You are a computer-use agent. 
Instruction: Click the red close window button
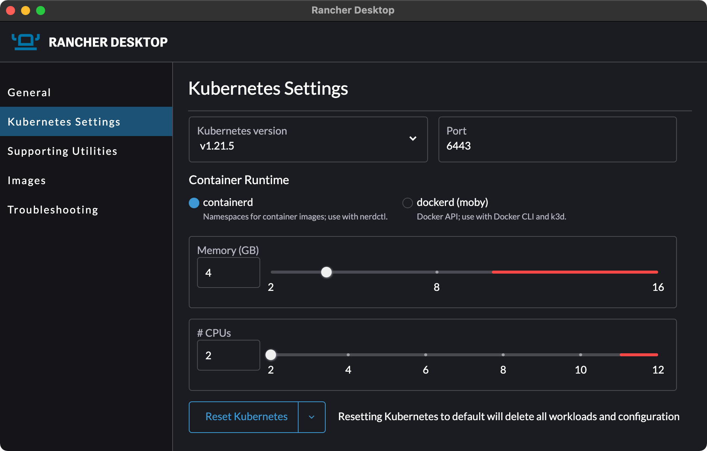click(x=11, y=11)
